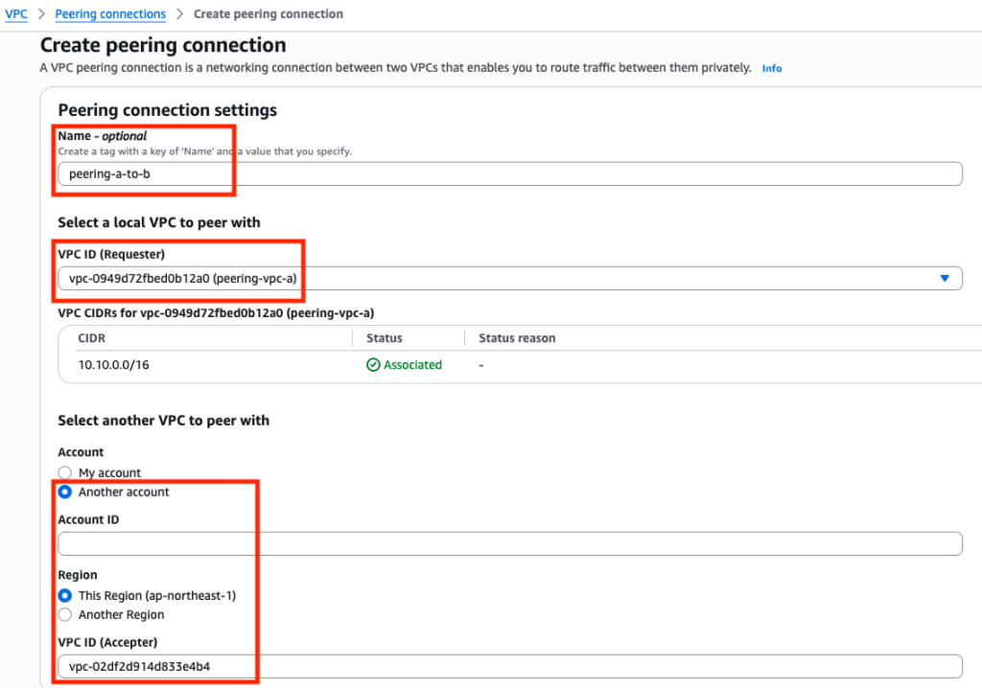Click the Peering connection settings heading
The width and height of the screenshot is (982, 688).
[x=167, y=110]
